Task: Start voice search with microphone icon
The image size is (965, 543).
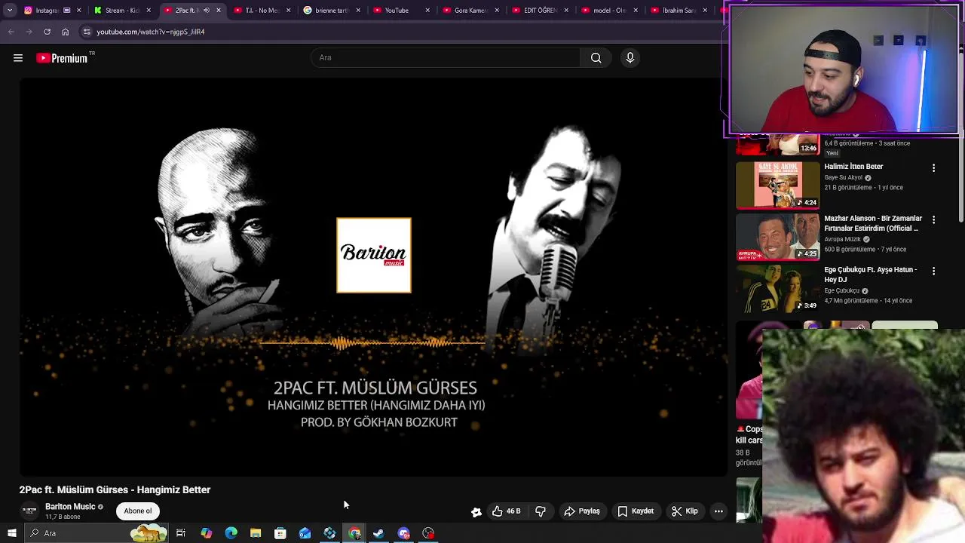Action: [630, 57]
